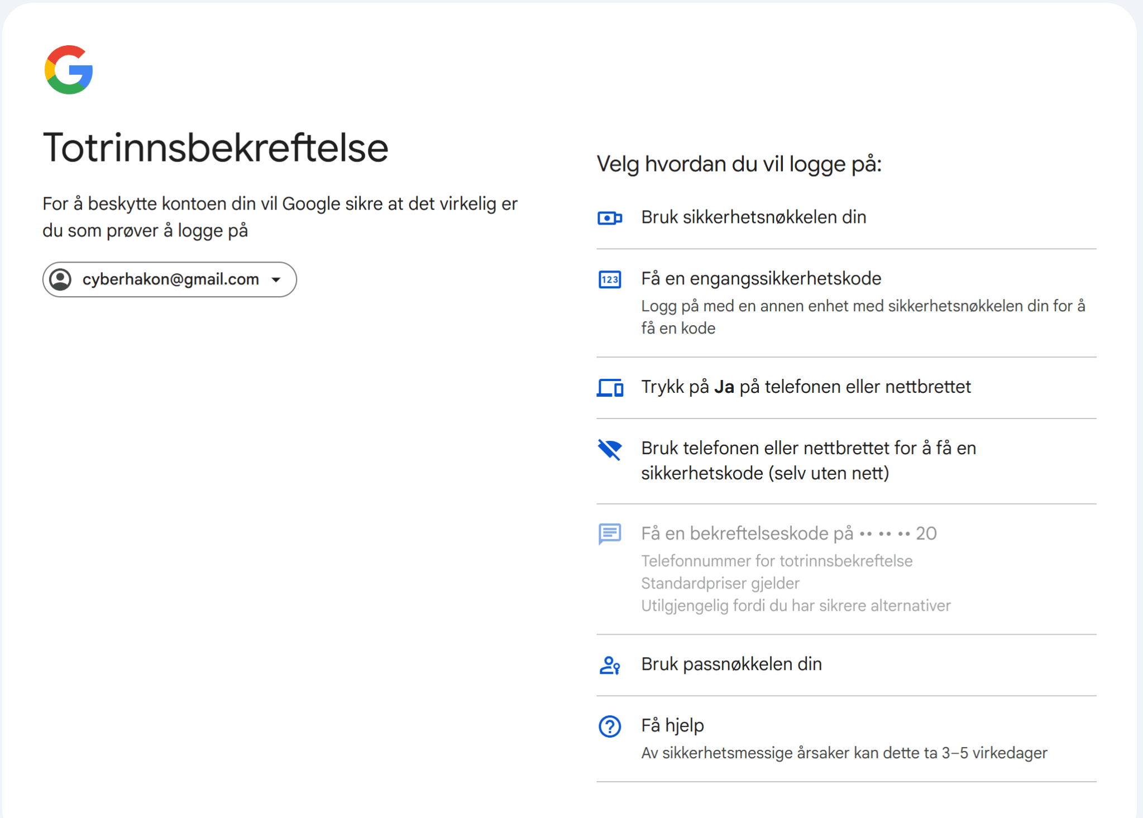Click the phone and tablet devices icon
This screenshot has width=1143, height=818.
coord(609,387)
